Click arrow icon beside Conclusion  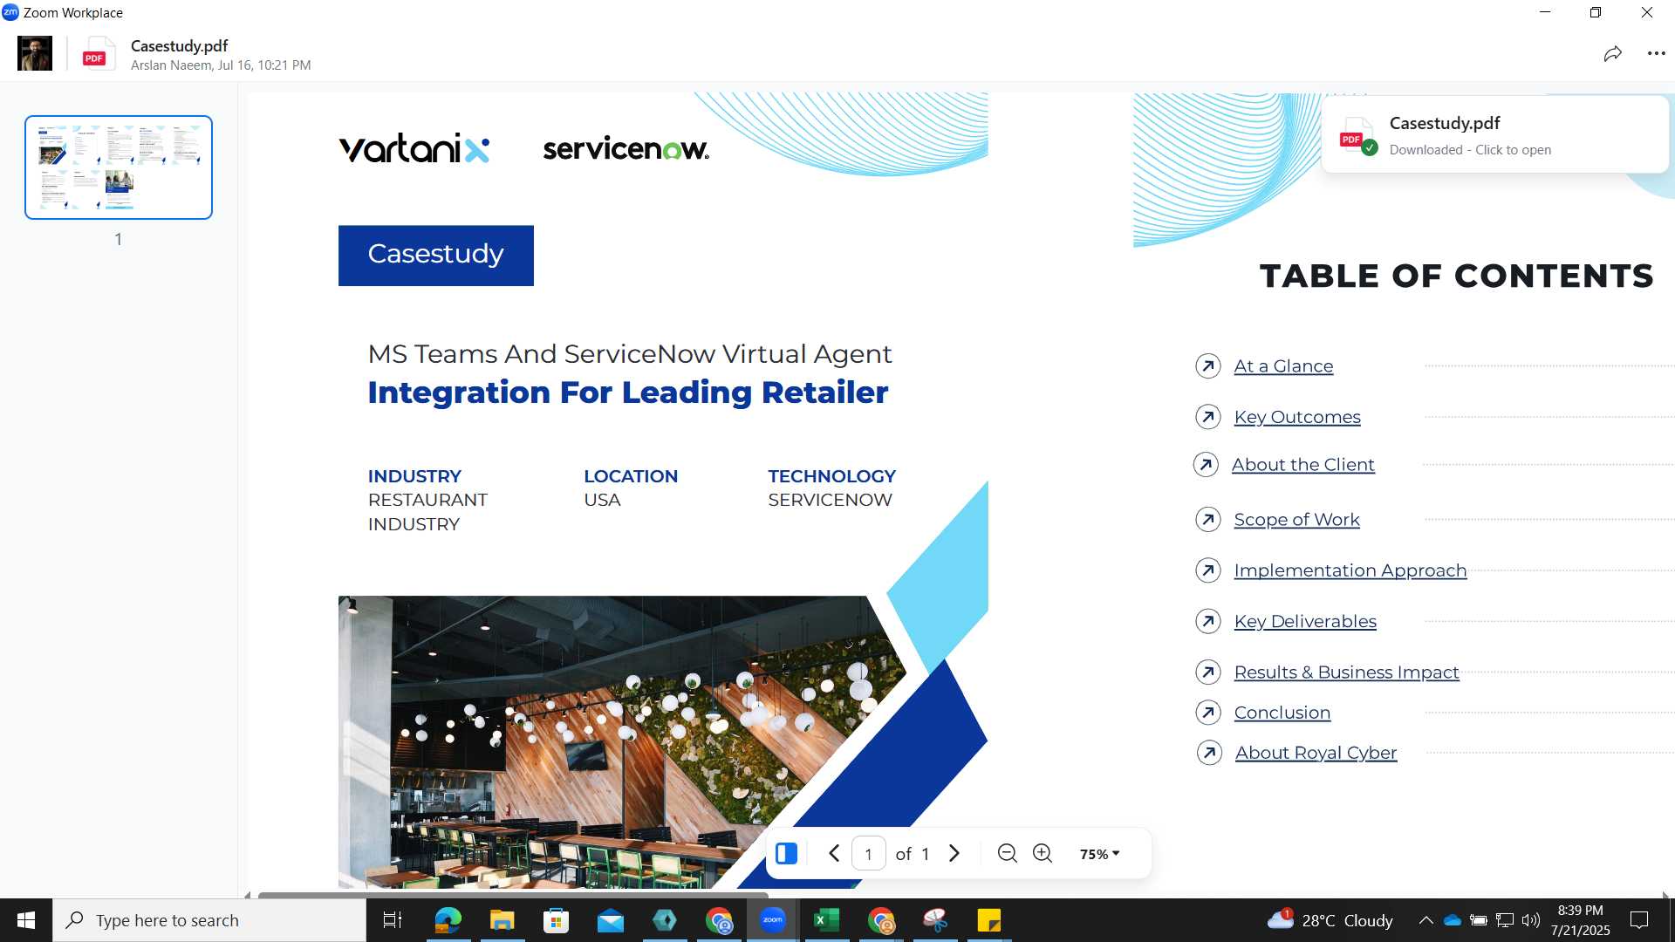[x=1208, y=713]
